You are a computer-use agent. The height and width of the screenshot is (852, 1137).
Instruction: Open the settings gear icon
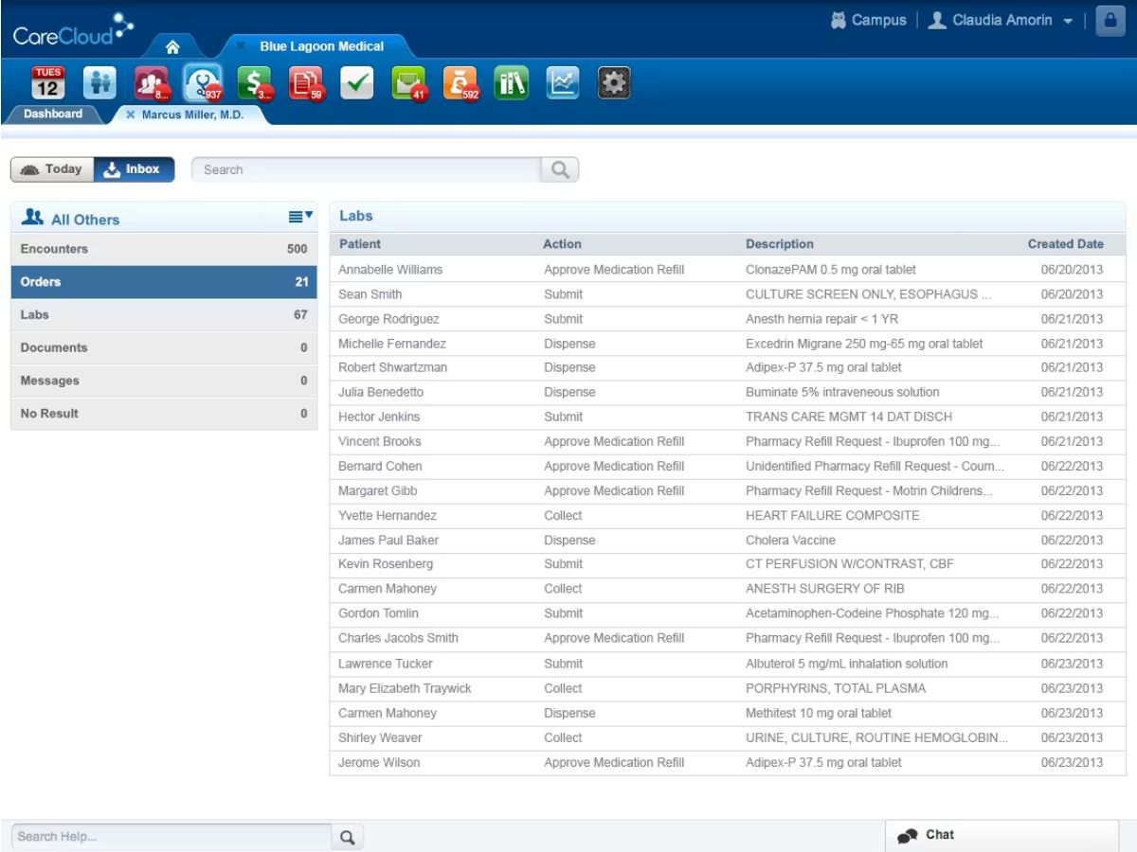click(x=614, y=83)
